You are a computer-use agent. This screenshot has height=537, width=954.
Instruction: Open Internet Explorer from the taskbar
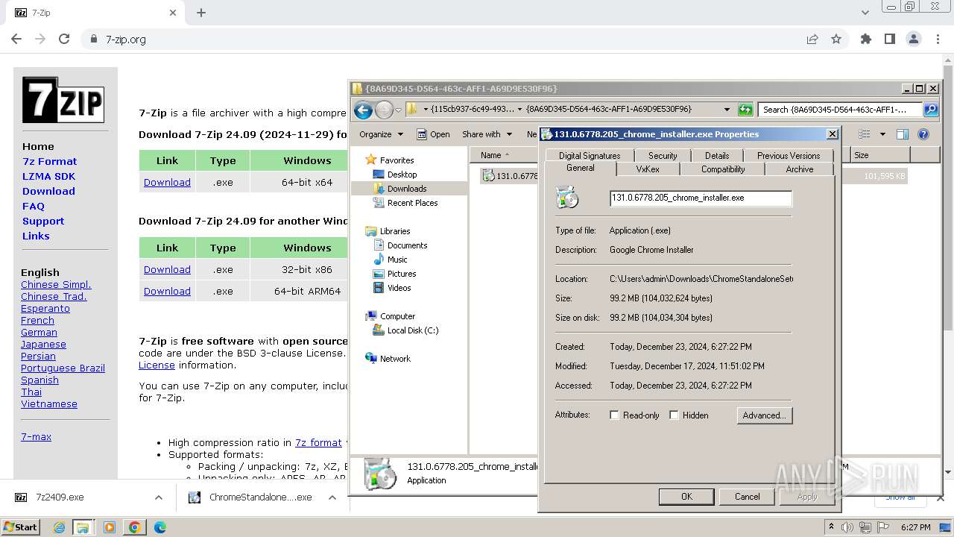pyautogui.click(x=59, y=527)
